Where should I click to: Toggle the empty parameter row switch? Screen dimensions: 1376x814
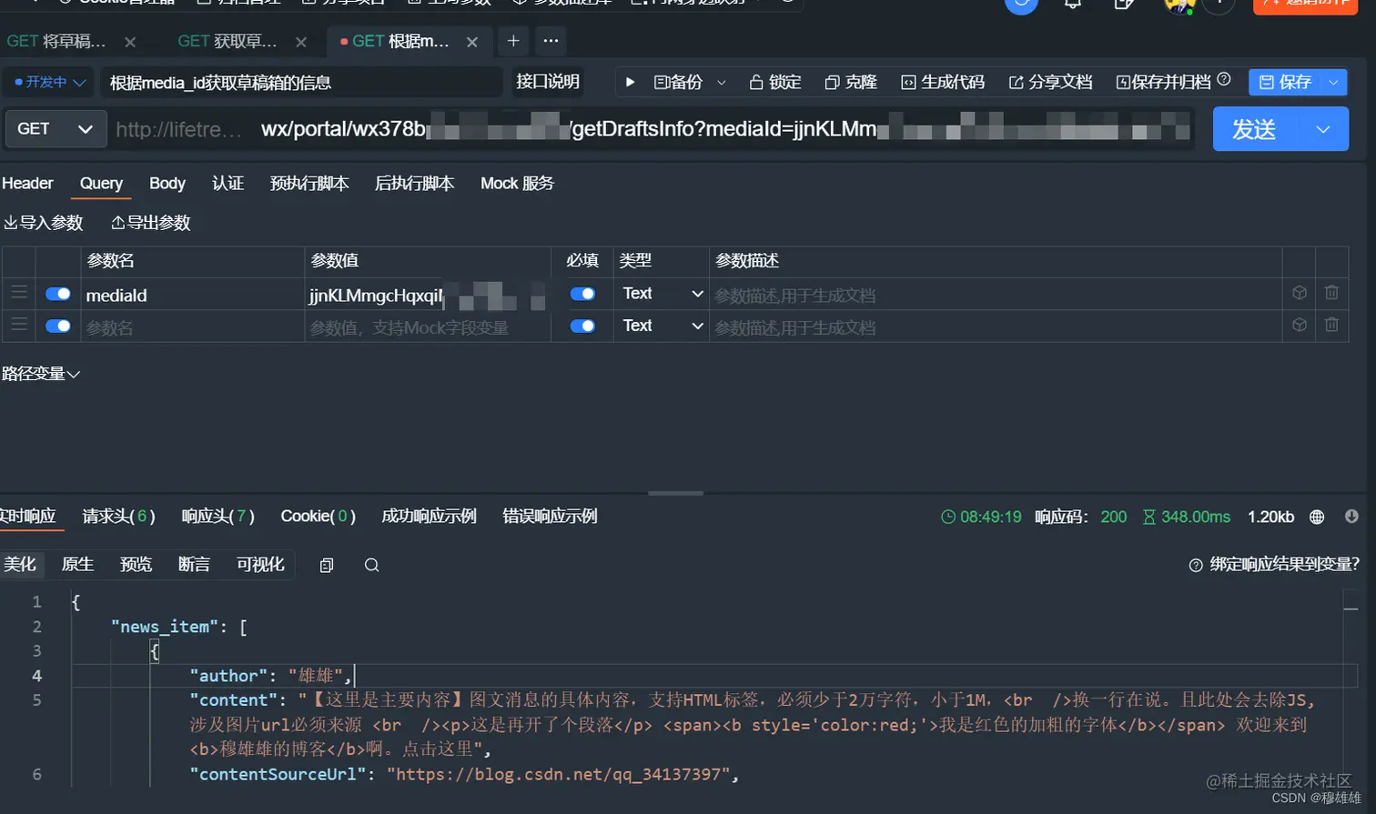57,325
